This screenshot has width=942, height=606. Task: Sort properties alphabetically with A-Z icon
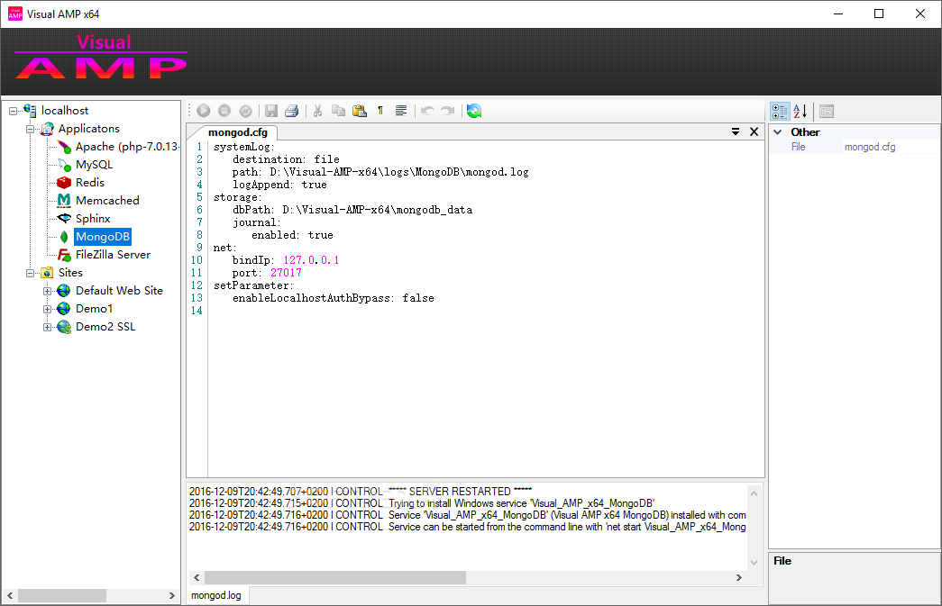(x=800, y=111)
